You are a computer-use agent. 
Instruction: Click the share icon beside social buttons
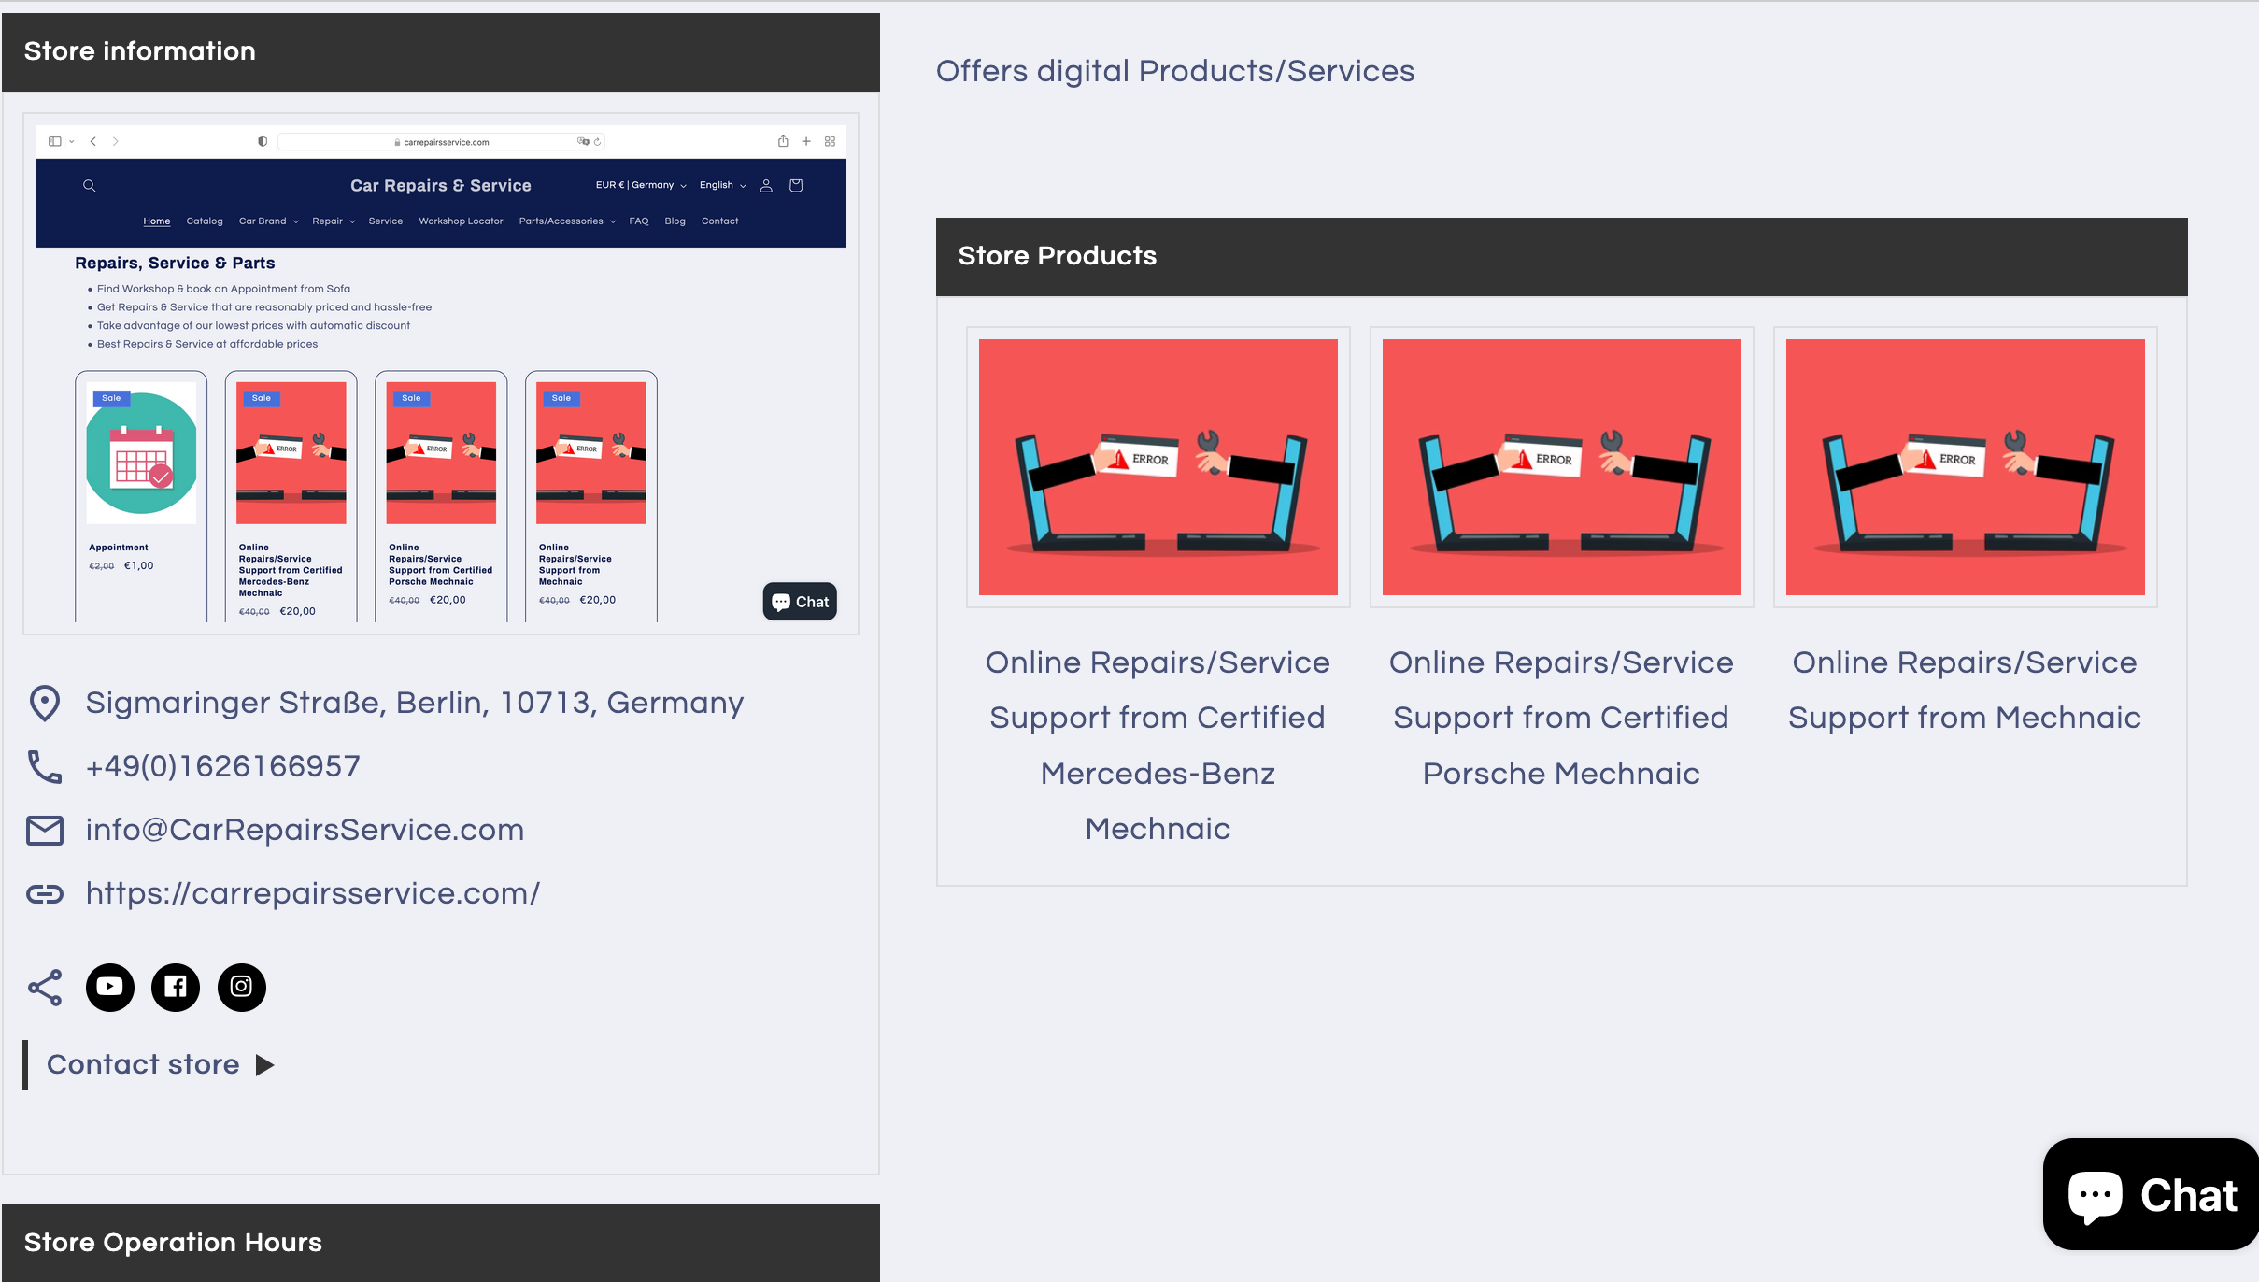(45, 987)
